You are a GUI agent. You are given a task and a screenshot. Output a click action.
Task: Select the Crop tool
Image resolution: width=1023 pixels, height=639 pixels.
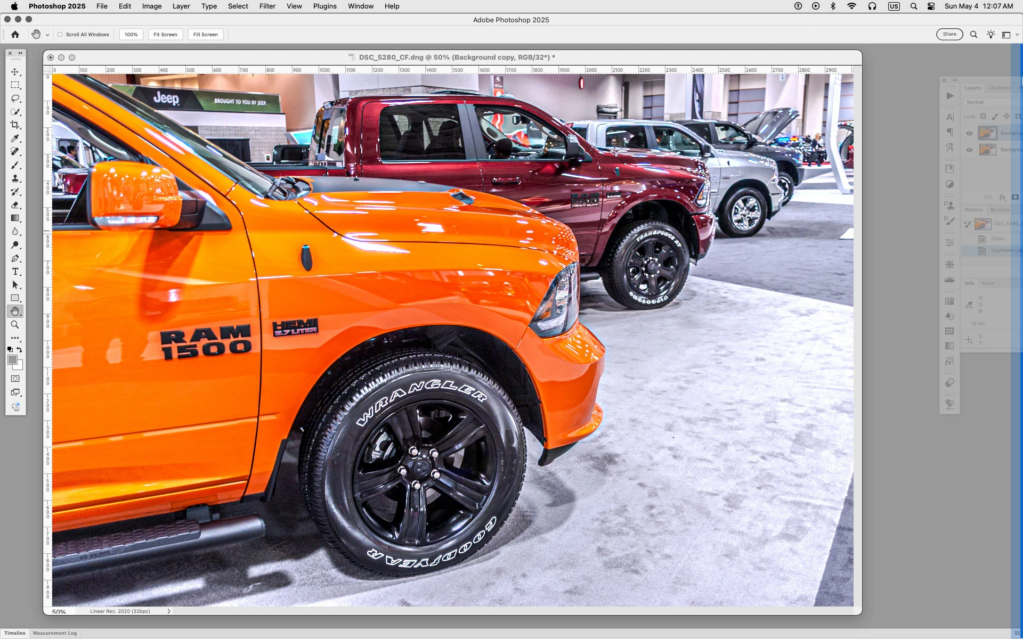[x=15, y=125]
